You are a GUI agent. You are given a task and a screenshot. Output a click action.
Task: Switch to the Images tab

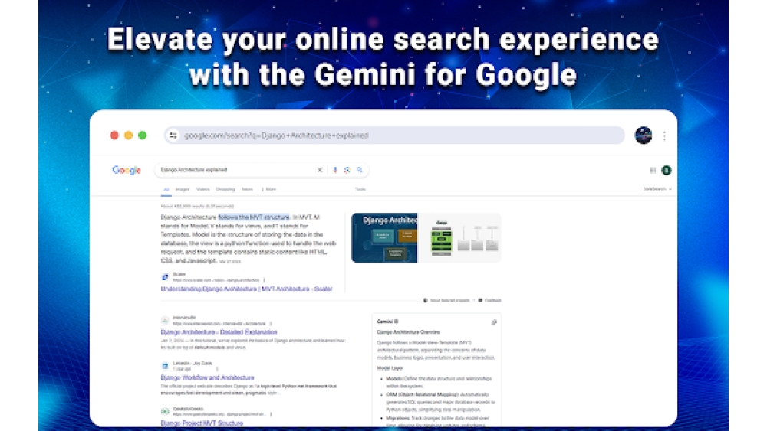coord(183,189)
